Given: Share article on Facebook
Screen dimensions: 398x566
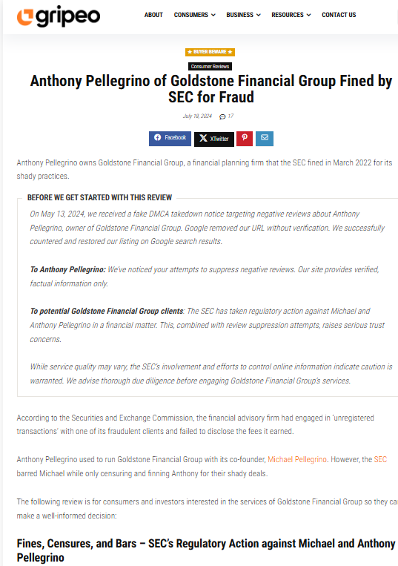Looking at the screenshot, I should (170, 139).
